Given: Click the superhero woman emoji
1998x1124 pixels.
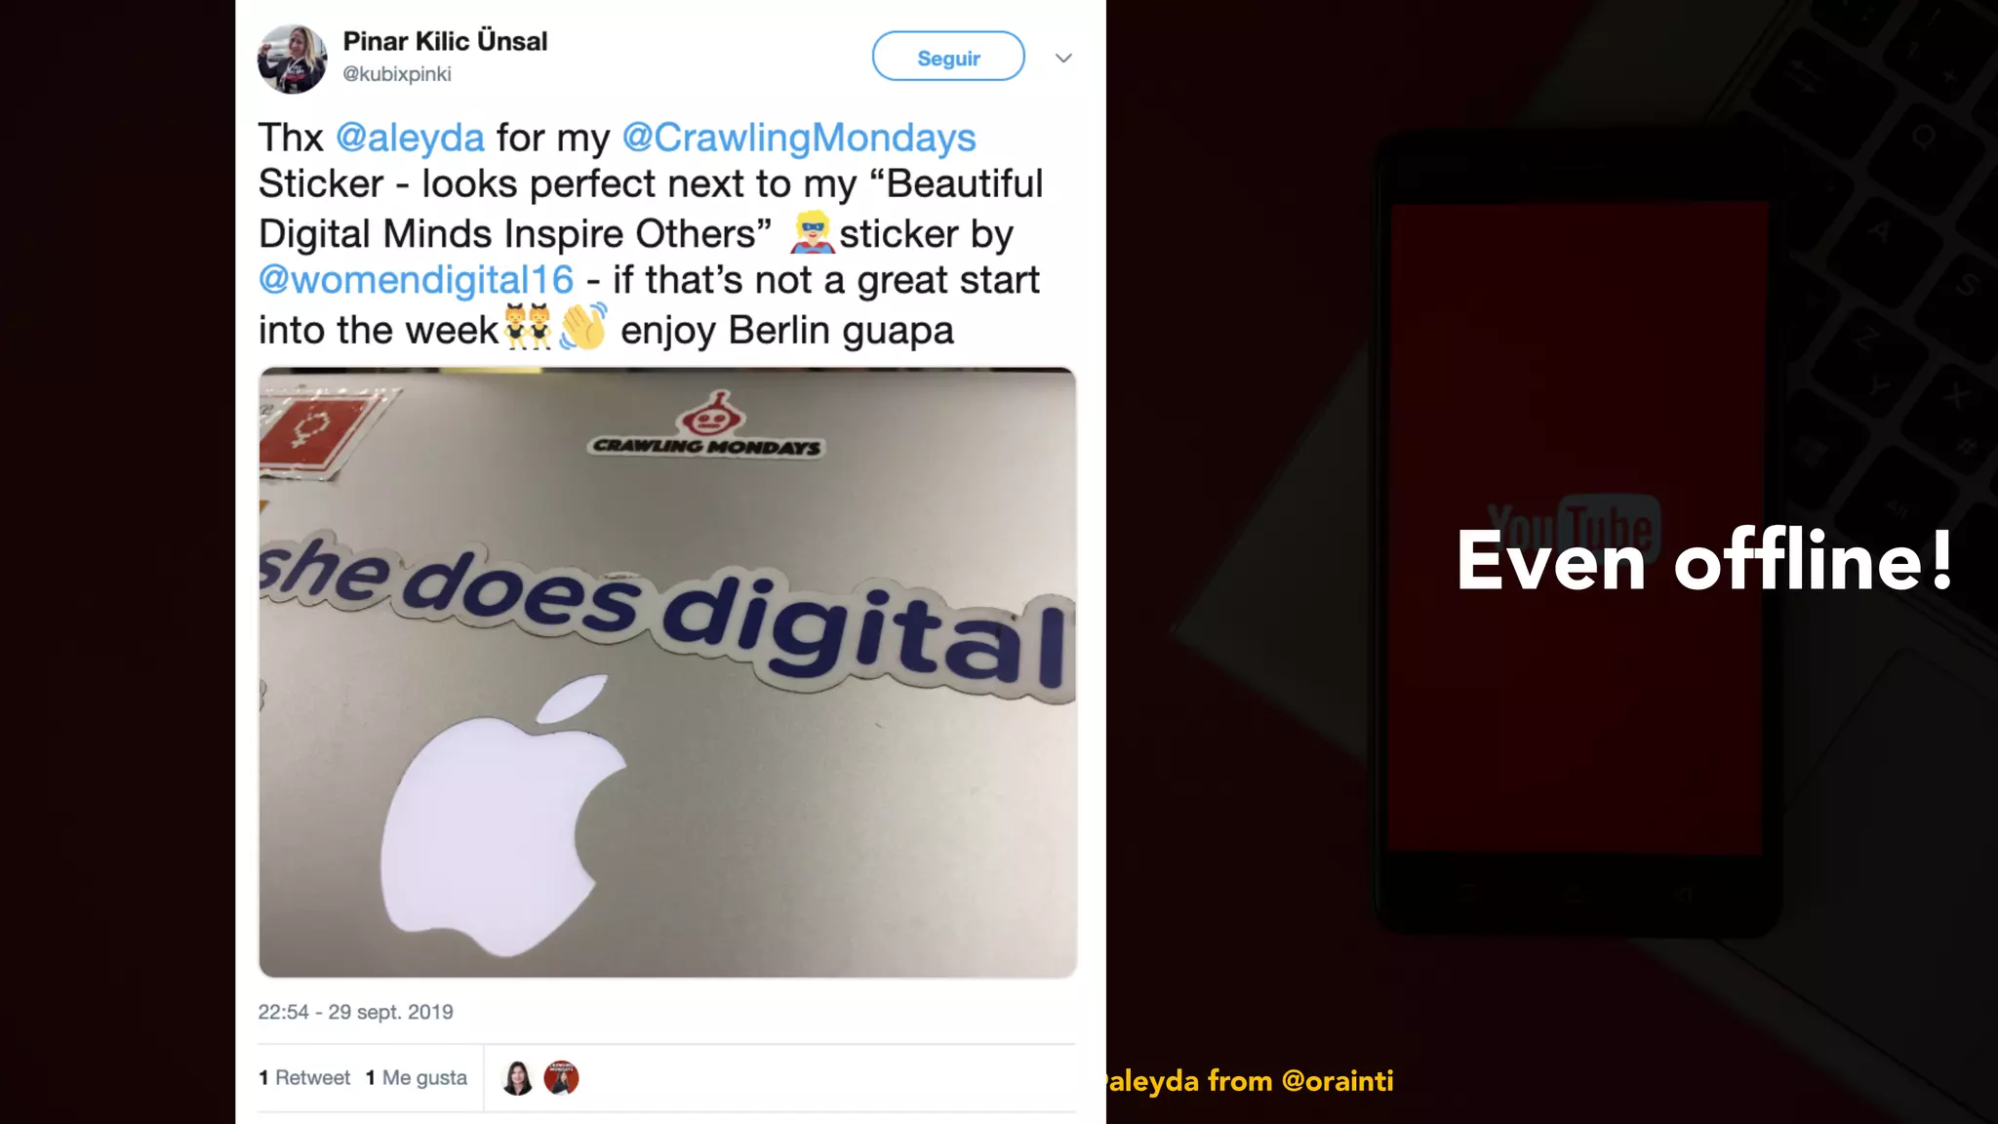Looking at the screenshot, I should tap(812, 232).
